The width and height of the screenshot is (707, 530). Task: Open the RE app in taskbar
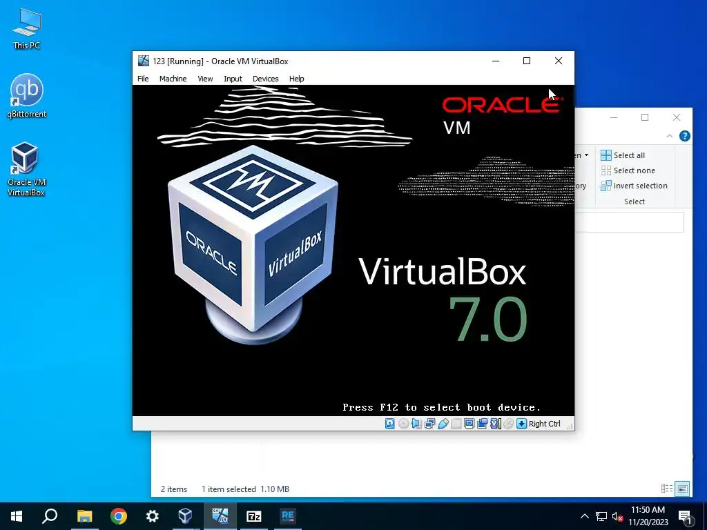tap(287, 516)
